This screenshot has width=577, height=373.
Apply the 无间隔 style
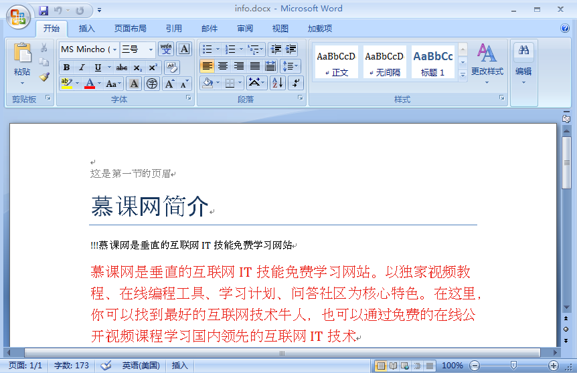click(384, 61)
